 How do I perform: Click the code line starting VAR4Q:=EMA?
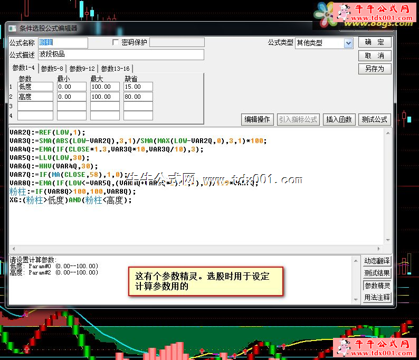(107, 149)
